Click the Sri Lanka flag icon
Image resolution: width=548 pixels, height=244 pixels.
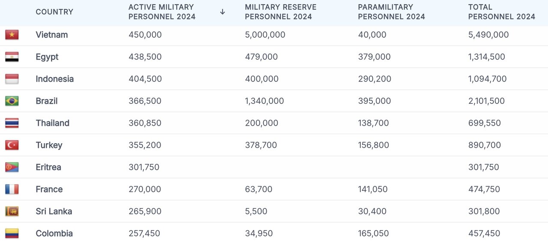pyautogui.click(x=12, y=211)
